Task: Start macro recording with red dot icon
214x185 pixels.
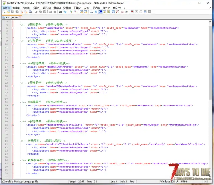Action: tap(132, 12)
